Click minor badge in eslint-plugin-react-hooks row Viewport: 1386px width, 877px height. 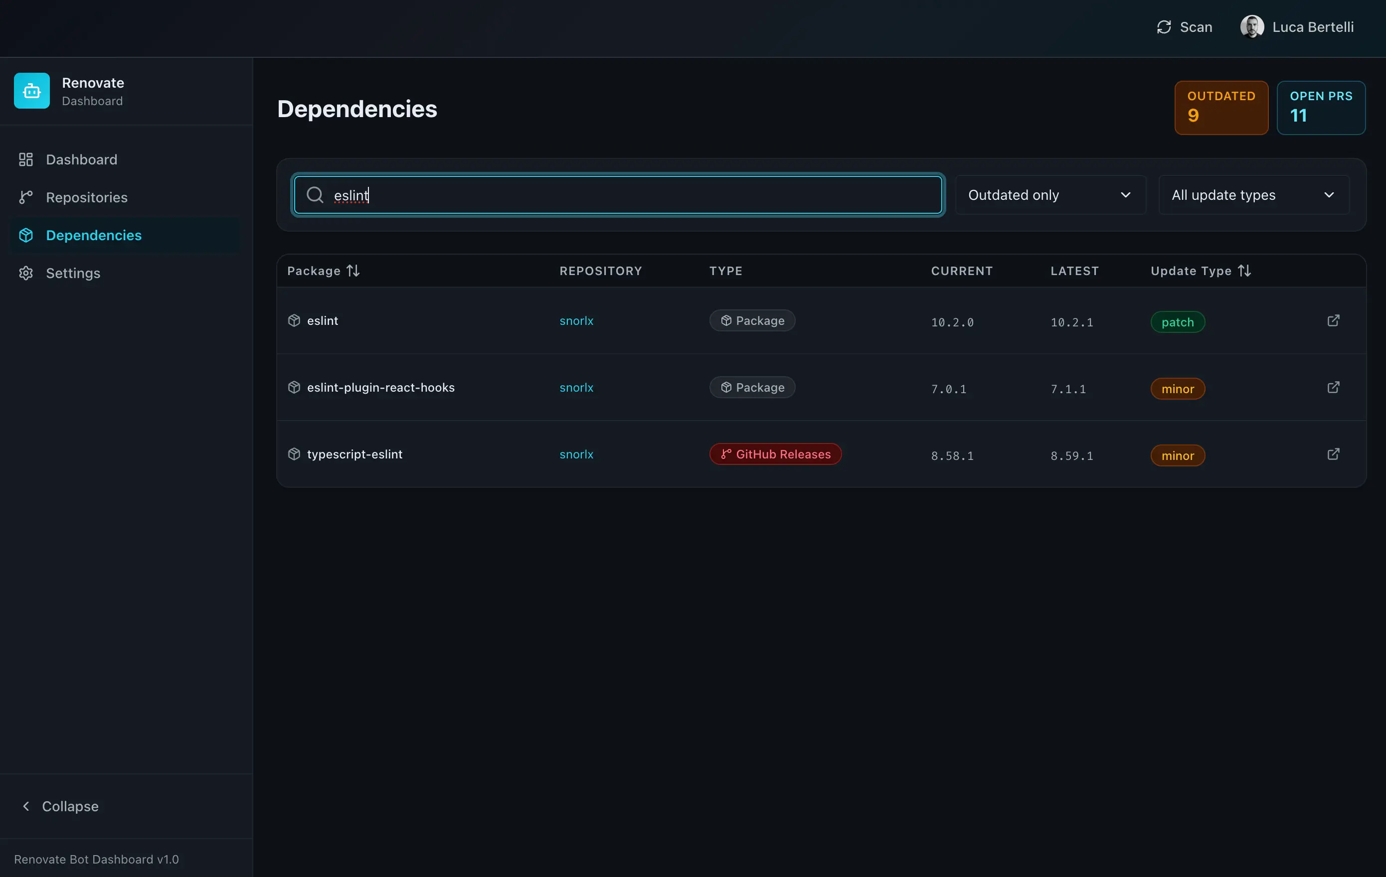[x=1178, y=389]
